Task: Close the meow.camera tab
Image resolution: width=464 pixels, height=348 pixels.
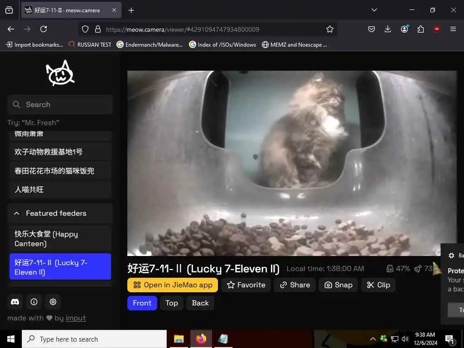Action: [x=114, y=10]
